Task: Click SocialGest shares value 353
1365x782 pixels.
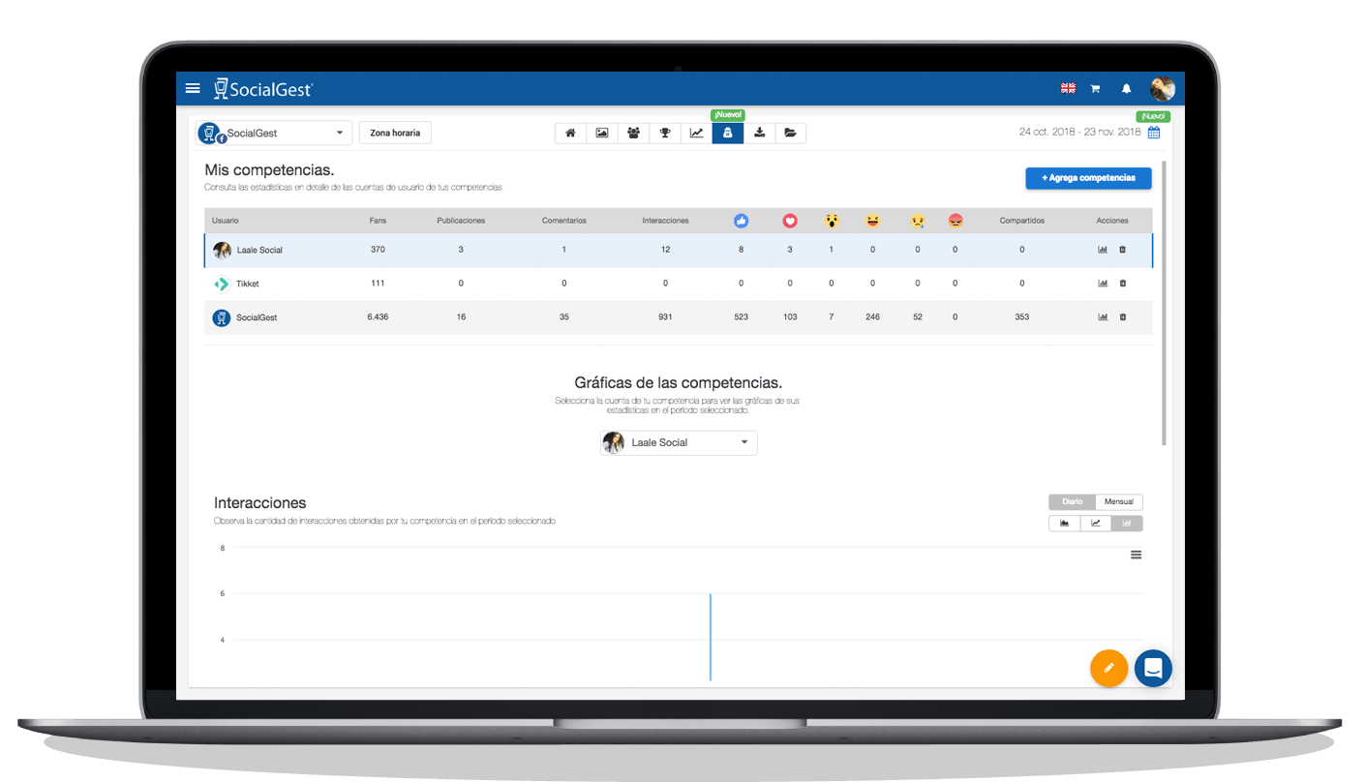Action: (x=1022, y=317)
